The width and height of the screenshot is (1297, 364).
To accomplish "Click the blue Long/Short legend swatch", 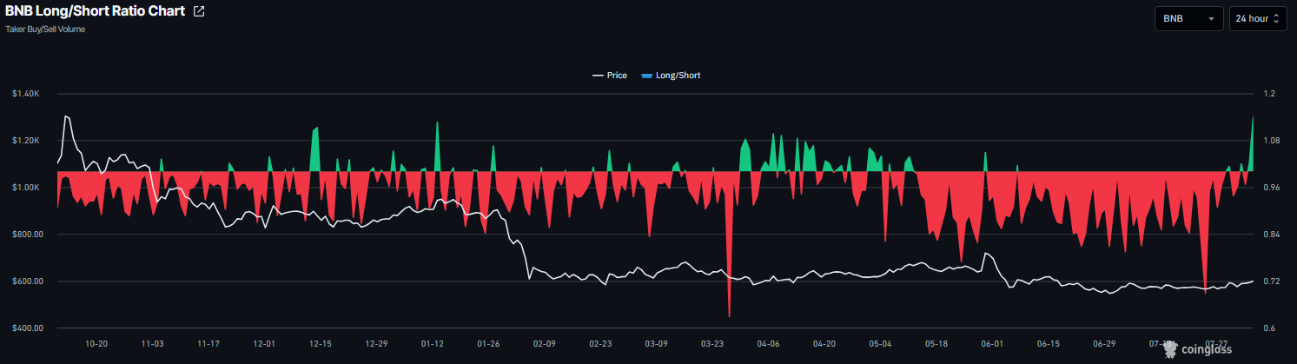I will (645, 76).
